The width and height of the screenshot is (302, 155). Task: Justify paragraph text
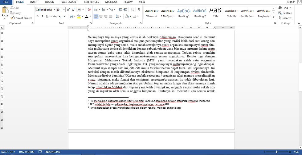point(111,16)
